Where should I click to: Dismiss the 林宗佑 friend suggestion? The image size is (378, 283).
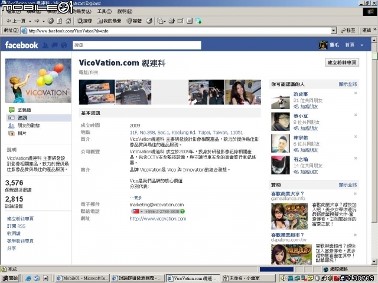356,137
